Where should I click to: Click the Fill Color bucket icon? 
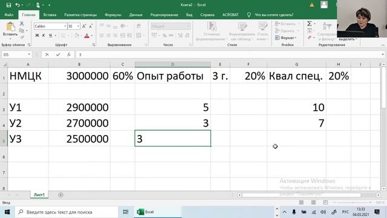click(x=77, y=36)
